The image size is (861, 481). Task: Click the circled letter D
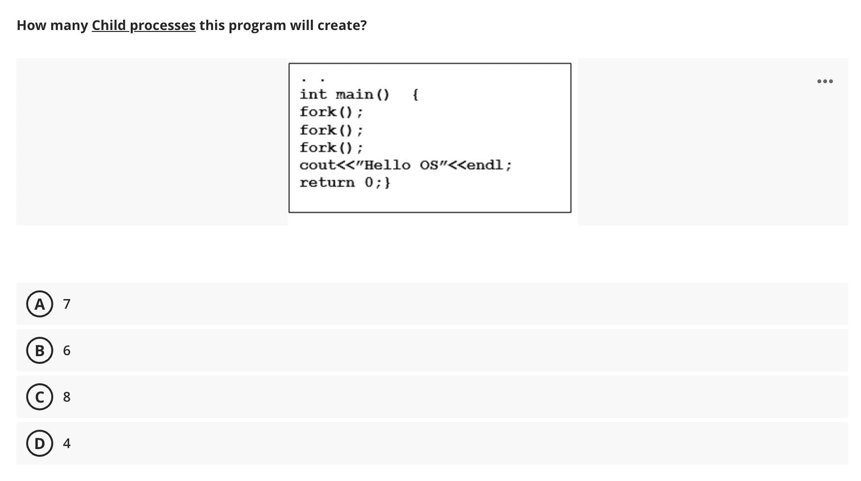pyautogui.click(x=40, y=443)
